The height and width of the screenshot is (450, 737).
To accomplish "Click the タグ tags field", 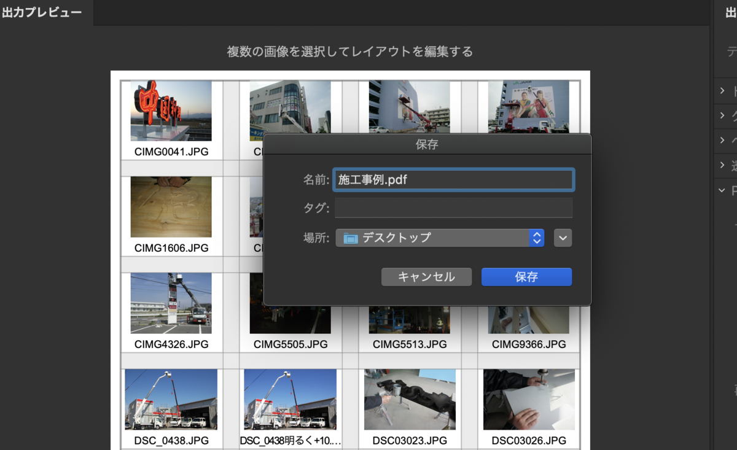I will tap(454, 208).
